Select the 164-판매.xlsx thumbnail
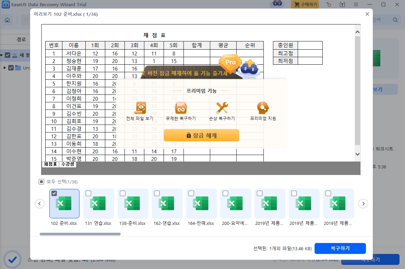This screenshot has width=405, height=269. [x=201, y=203]
